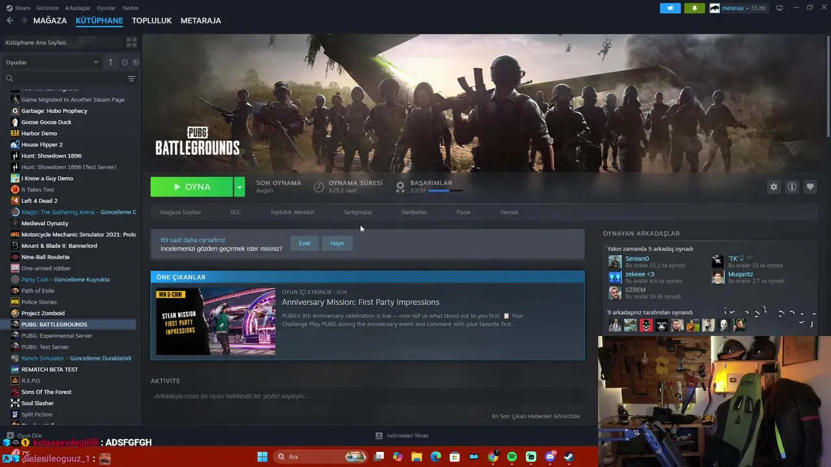The width and height of the screenshot is (831, 467).
Task: Add PUBG to favorites heart icon
Action: click(x=810, y=187)
